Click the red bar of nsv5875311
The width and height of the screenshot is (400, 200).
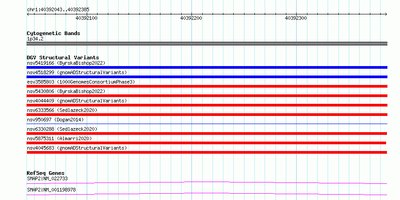click(x=206, y=143)
